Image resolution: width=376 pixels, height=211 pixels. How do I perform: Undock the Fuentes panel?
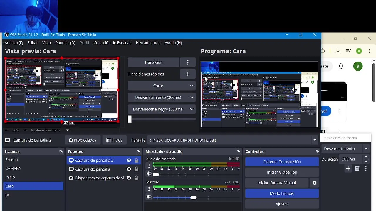(x=138, y=152)
